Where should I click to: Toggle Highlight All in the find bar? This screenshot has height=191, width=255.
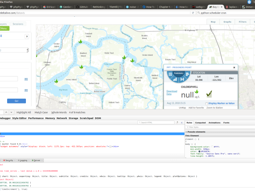click(24, 112)
